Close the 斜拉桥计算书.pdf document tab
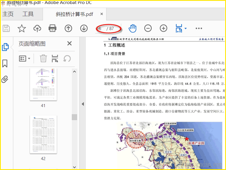The width and height of the screenshot is (226, 170). click(102, 14)
